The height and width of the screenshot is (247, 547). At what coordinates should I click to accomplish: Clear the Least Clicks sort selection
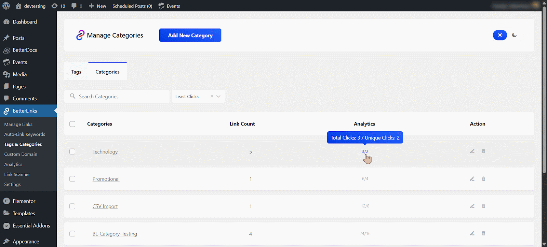[212, 96]
